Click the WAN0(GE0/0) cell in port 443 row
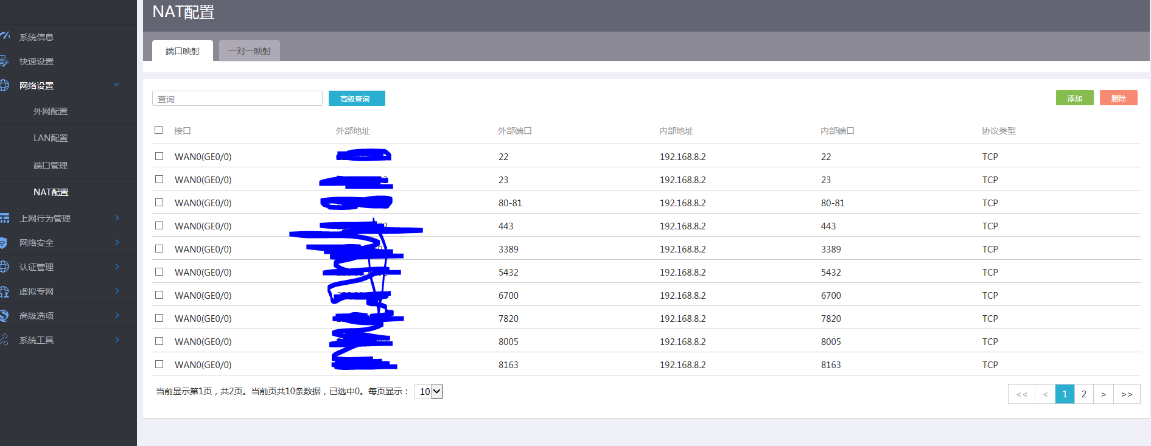Screen dimensions: 1151x446 [x=203, y=226]
